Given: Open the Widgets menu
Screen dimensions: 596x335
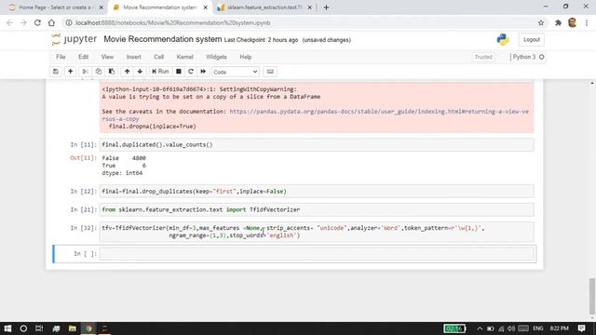Looking at the screenshot, I should (x=216, y=57).
